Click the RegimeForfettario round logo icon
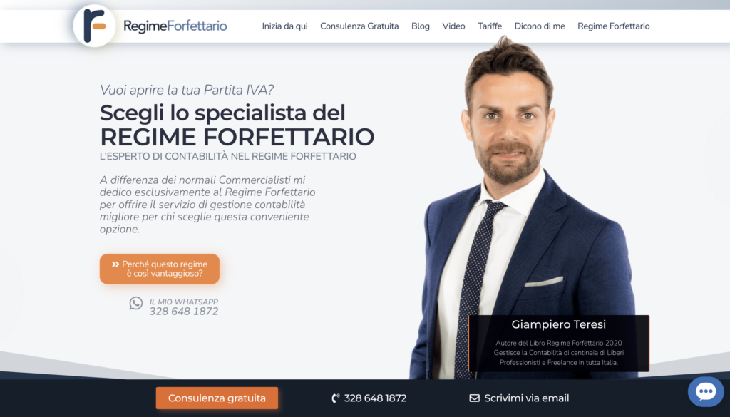Image resolution: width=730 pixels, height=417 pixels. click(95, 26)
